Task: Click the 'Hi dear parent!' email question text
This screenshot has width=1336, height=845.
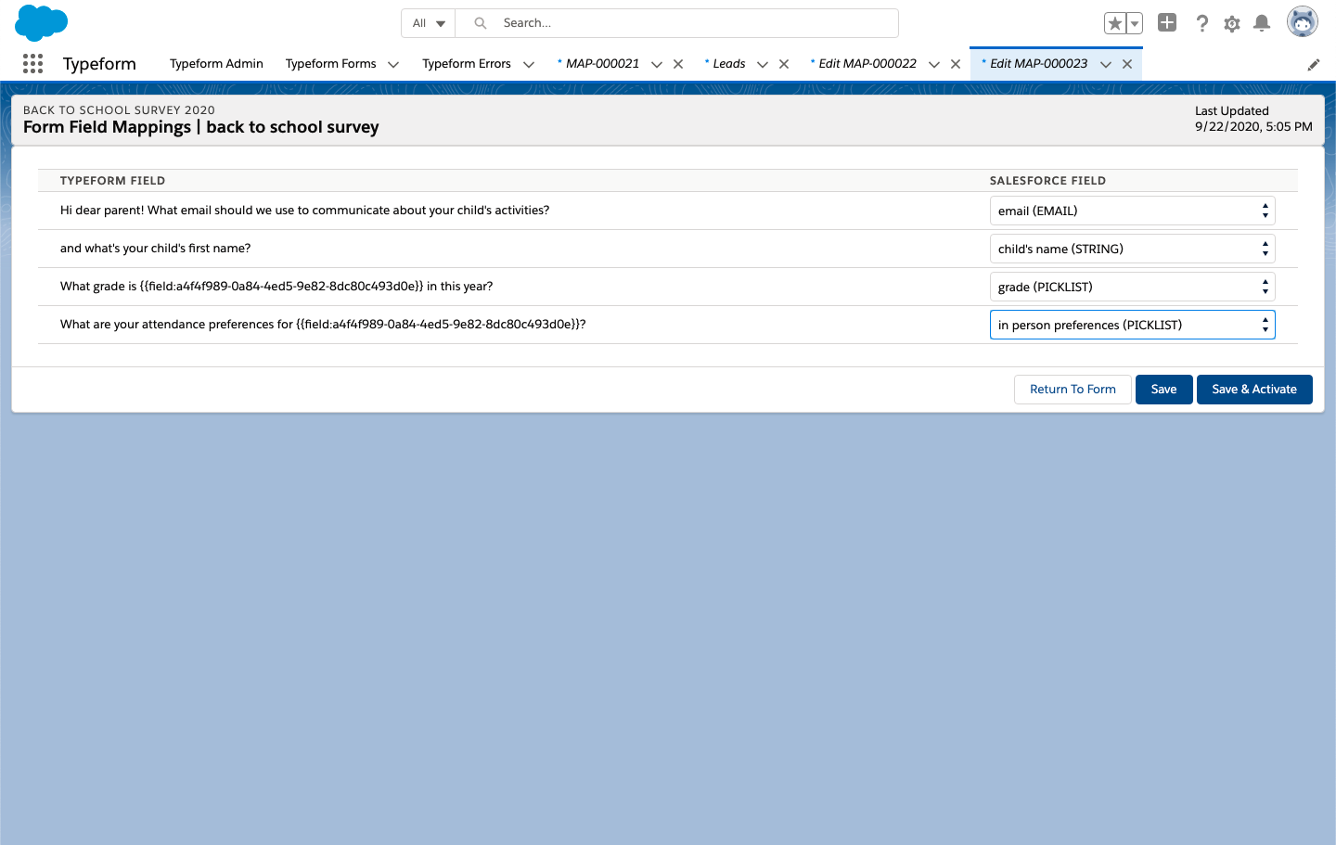Action: (304, 210)
